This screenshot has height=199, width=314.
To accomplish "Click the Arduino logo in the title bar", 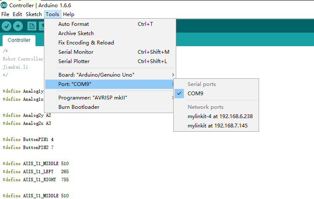I will point(4,5).
